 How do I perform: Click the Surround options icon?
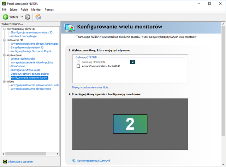coord(74,161)
